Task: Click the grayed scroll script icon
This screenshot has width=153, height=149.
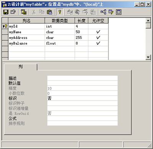Action: (93, 12)
